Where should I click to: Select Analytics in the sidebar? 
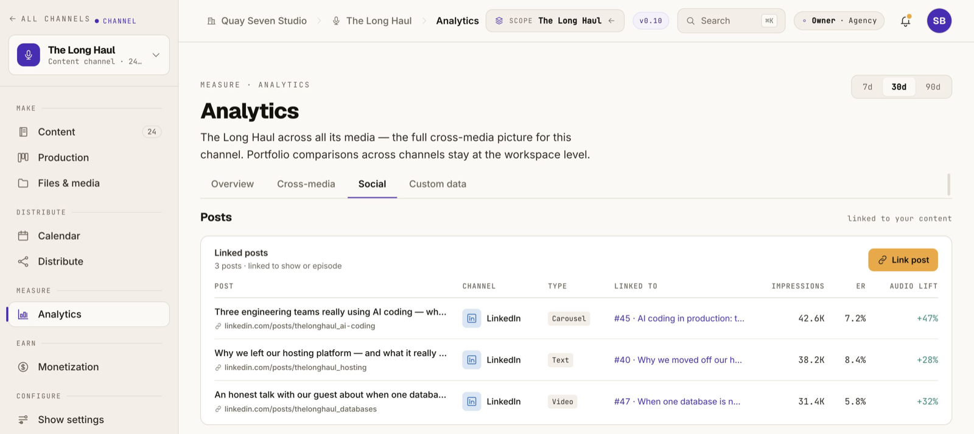[x=89, y=314]
